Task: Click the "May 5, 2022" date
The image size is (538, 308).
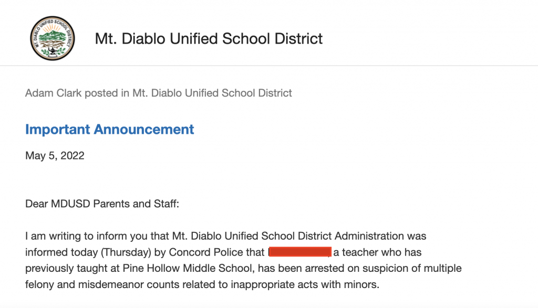Action: (x=55, y=156)
